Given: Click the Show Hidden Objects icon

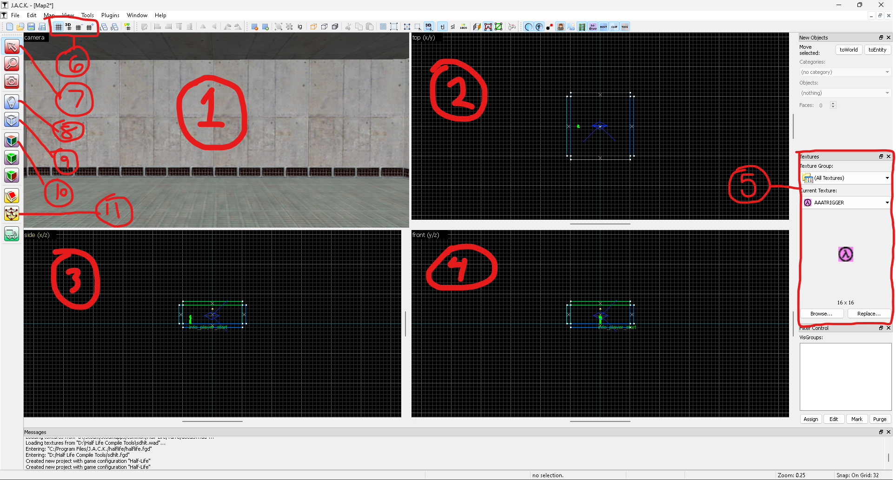Looking at the screenshot, I should click(335, 26).
